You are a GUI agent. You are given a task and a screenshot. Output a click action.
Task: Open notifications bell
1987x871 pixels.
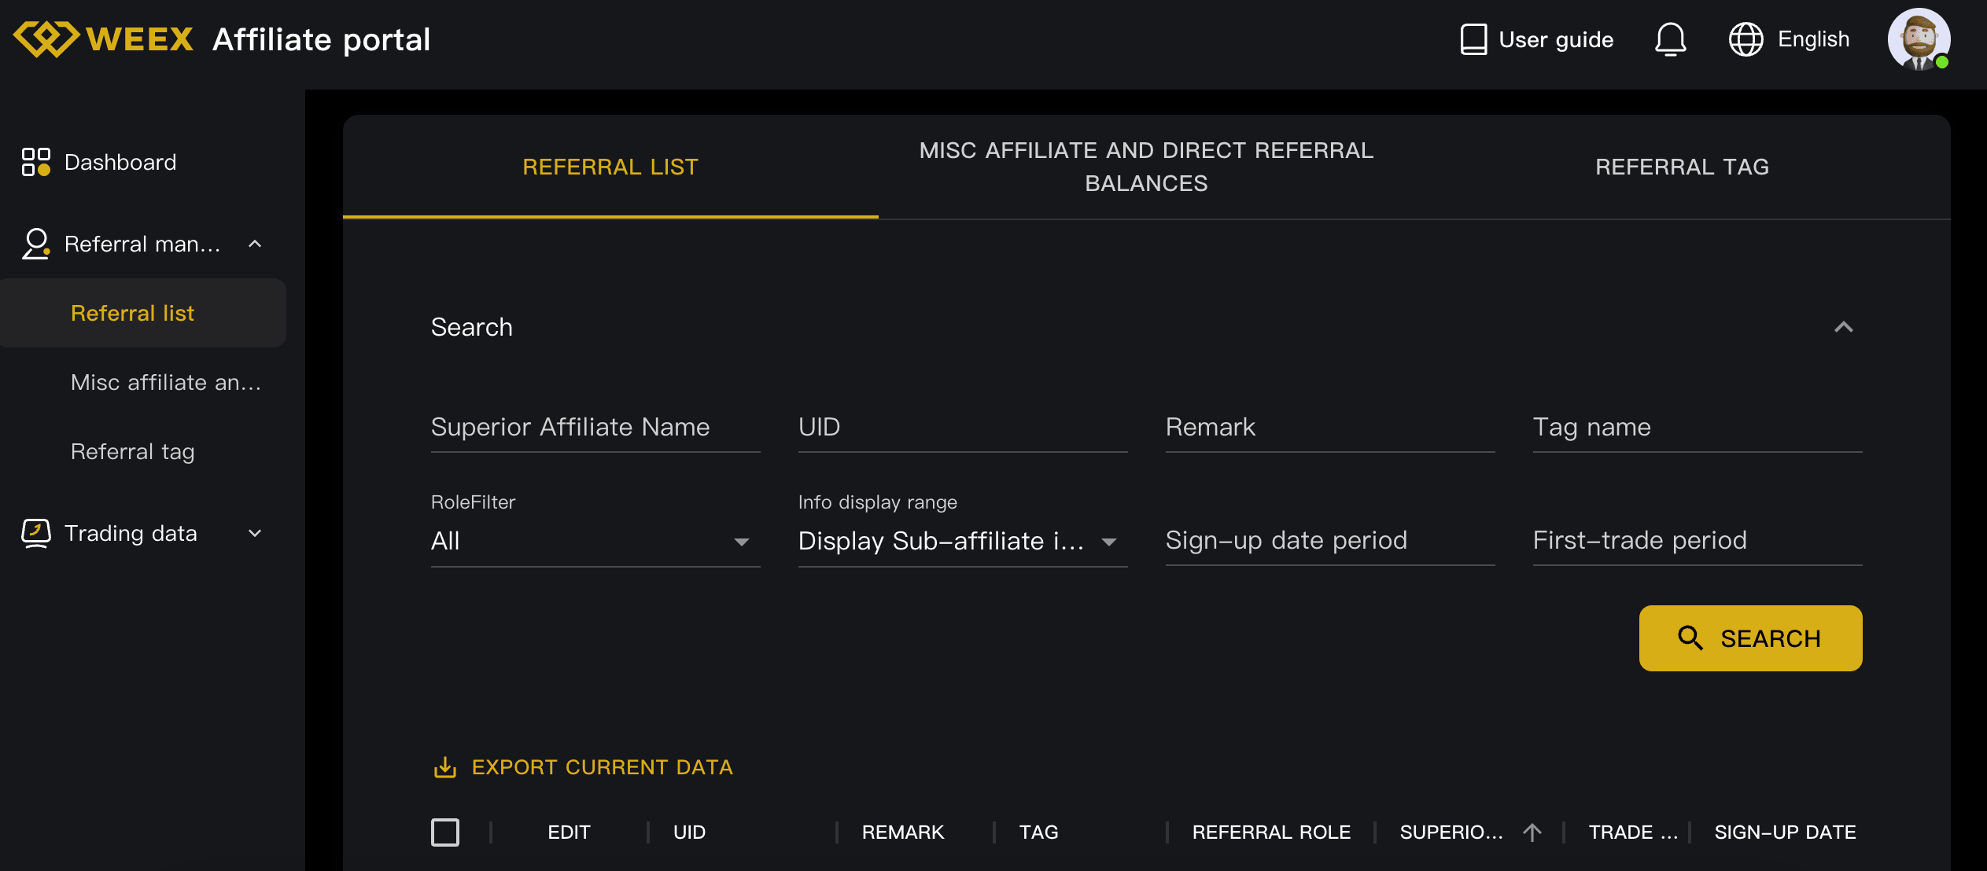(x=1670, y=39)
